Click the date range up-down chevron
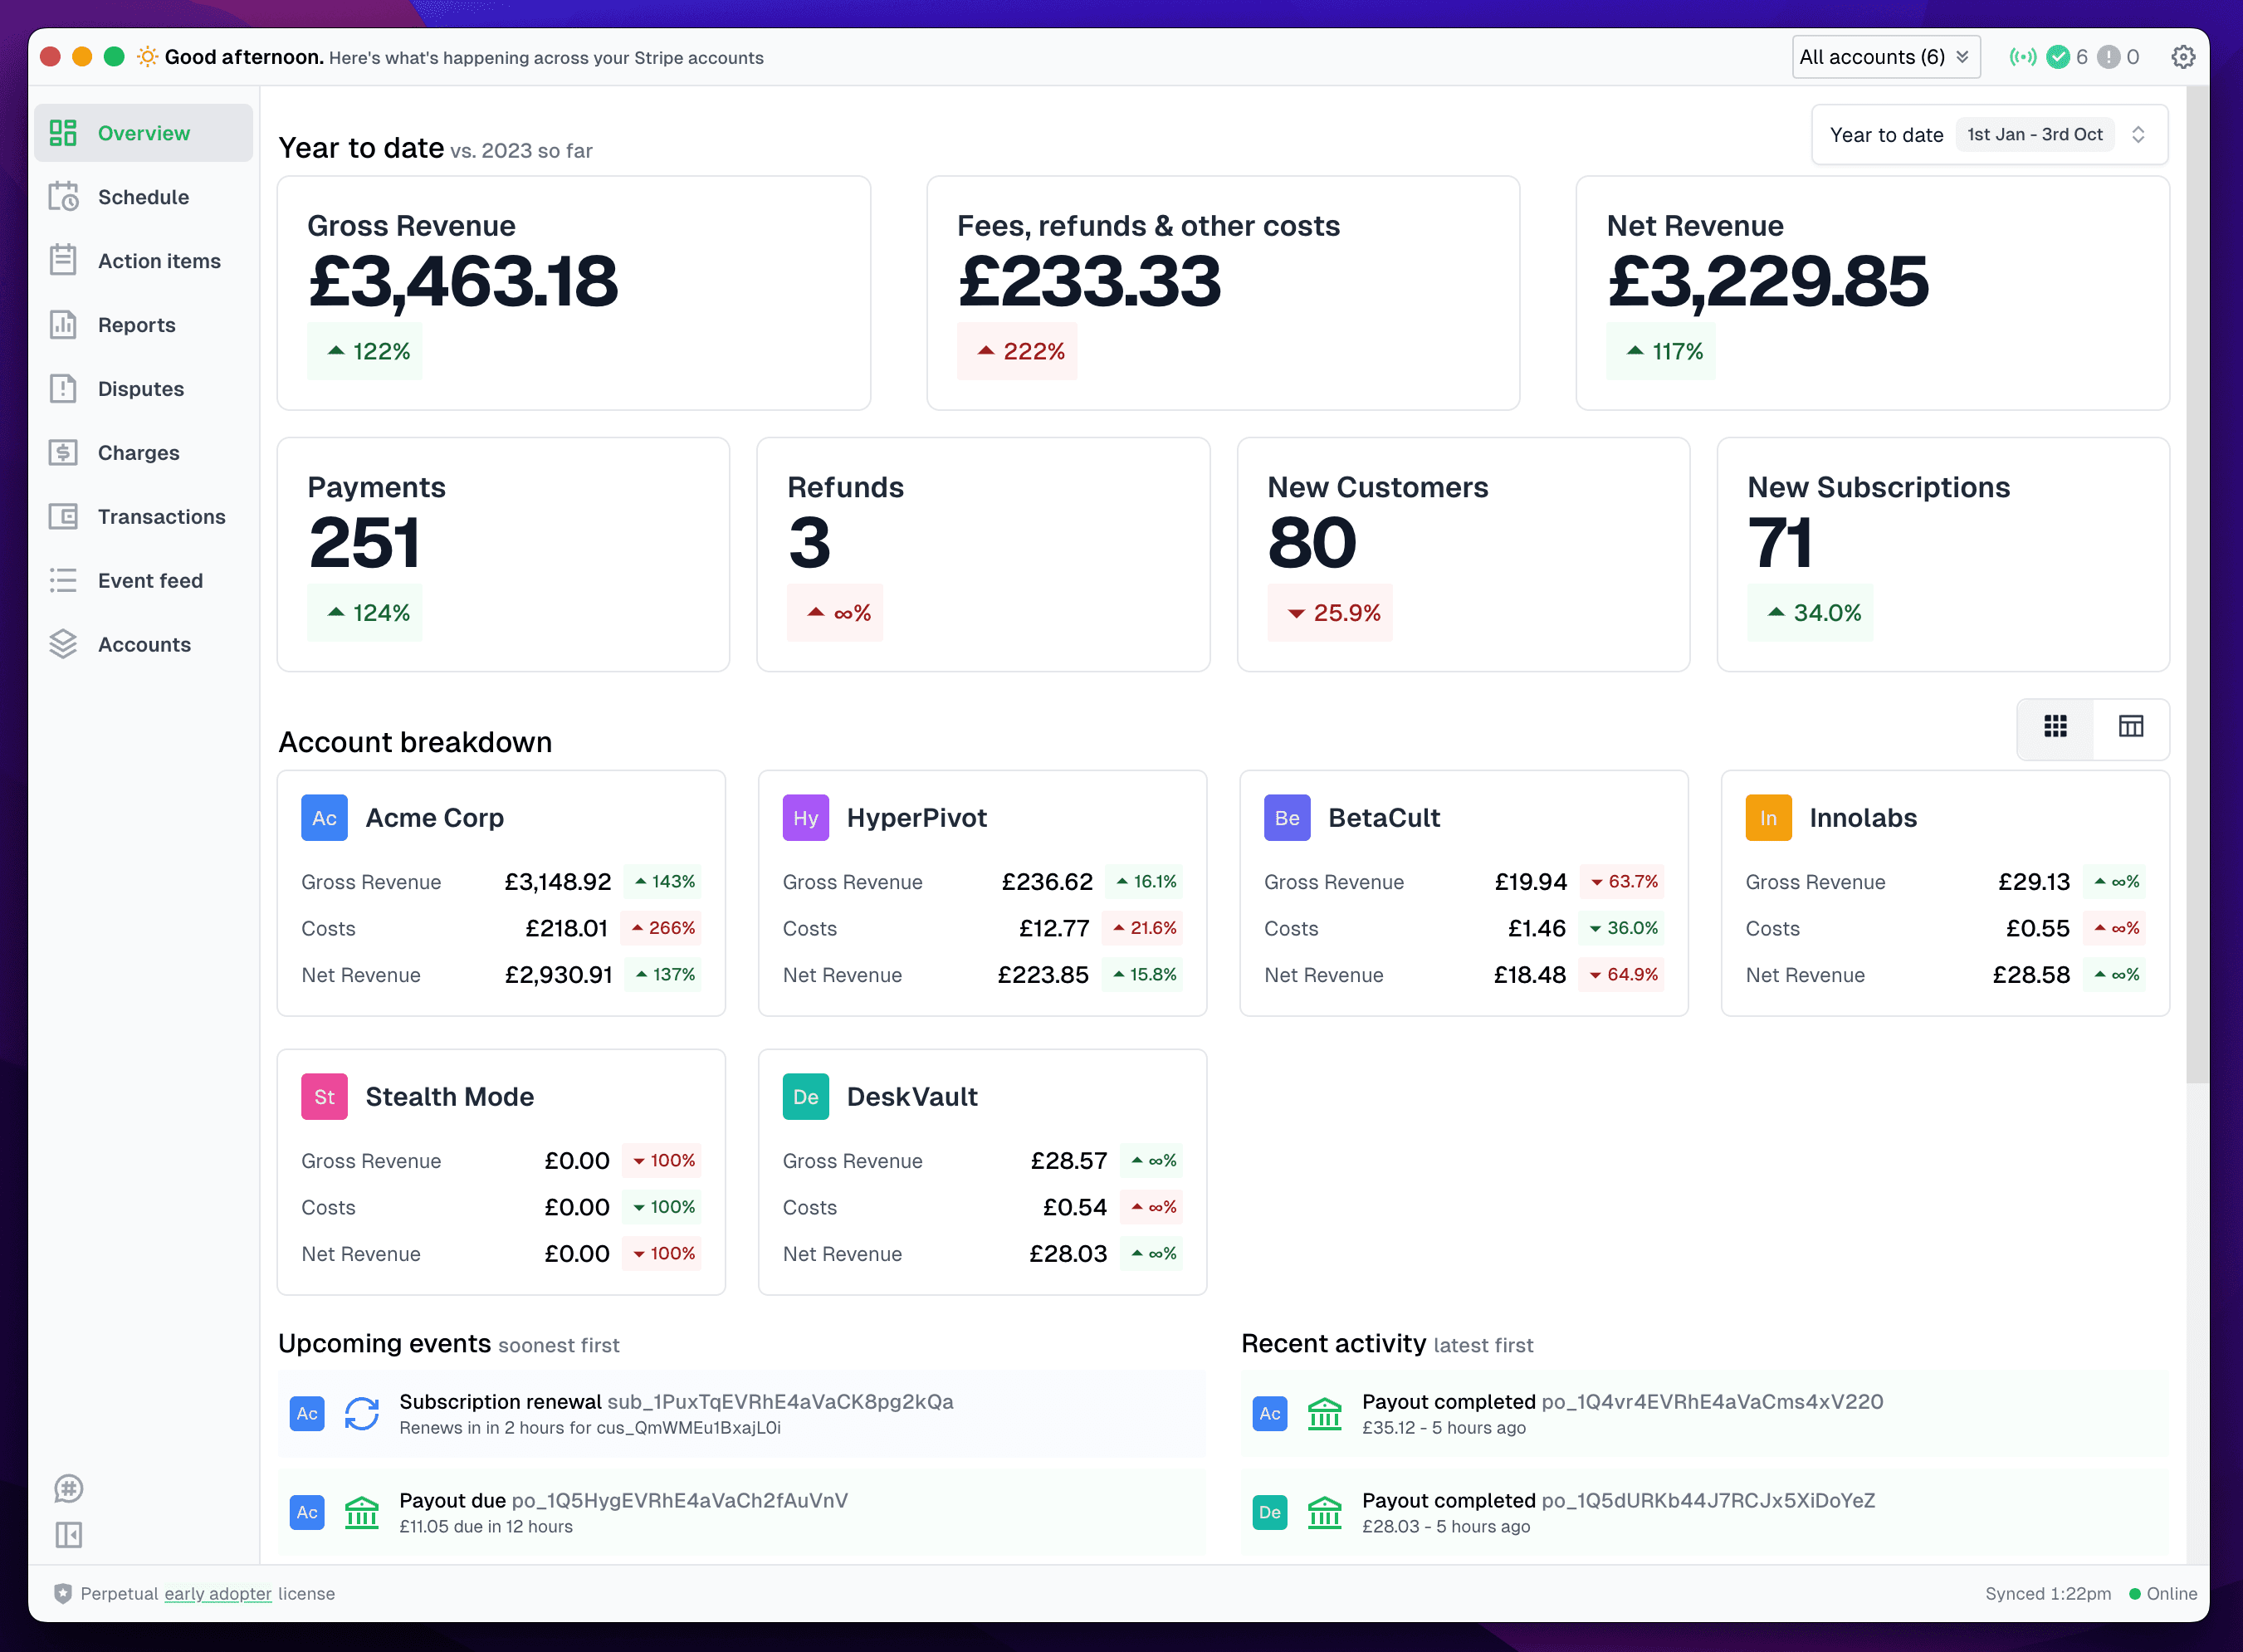Image resolution: width=2243 pixels, height=1652 pixels. point(2138,135)
